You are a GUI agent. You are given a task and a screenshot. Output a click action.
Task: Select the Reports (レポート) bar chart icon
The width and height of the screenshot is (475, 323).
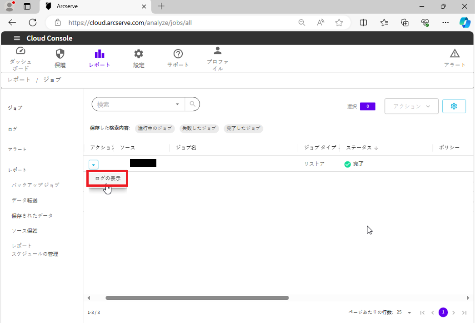click(x=100, y=54)
